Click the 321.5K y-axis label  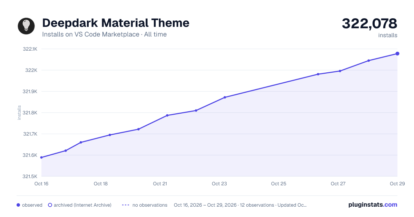[x=30, y=176]
